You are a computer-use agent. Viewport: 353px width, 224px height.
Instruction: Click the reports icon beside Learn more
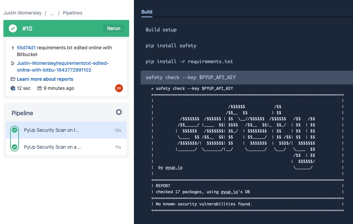point(13,79)
